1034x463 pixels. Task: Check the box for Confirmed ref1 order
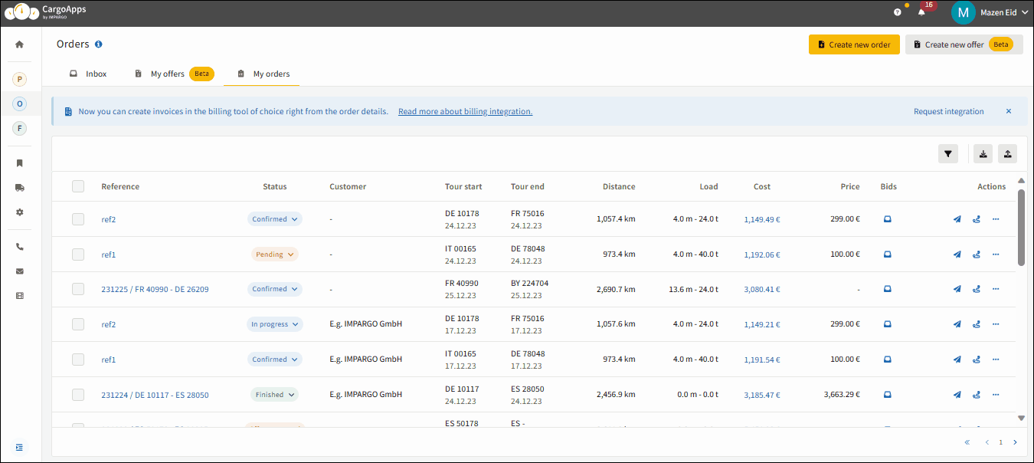[78, 360]
